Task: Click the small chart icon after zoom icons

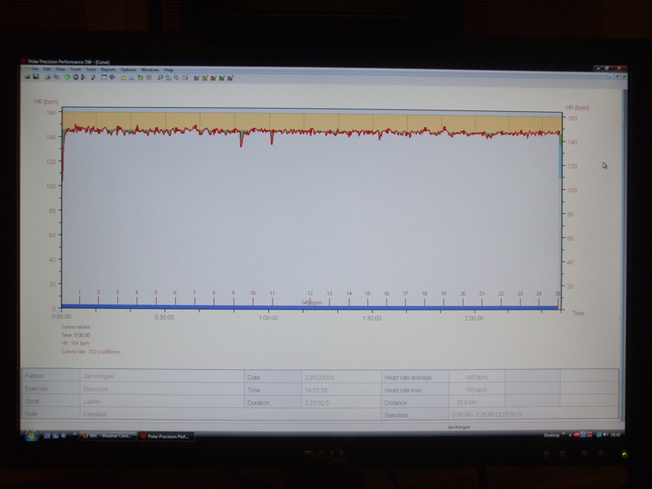Action: tap(185, 78)
